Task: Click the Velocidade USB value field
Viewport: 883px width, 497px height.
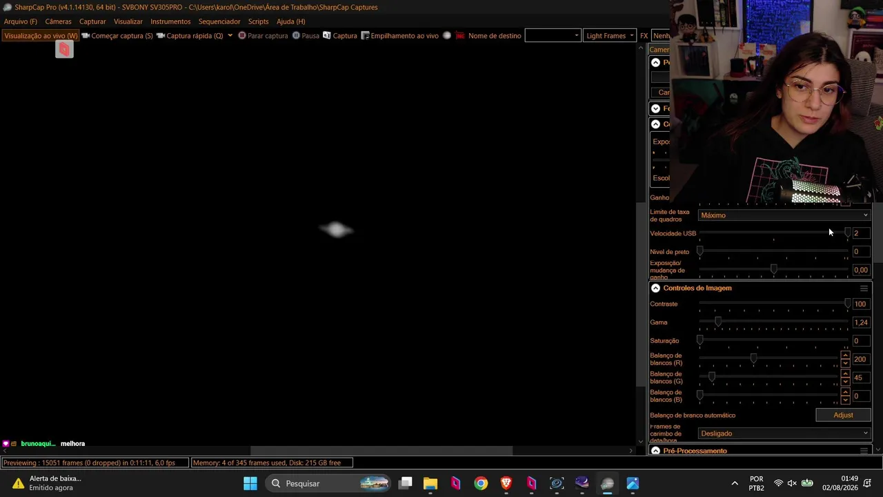Action: click(x=860, y=233)
